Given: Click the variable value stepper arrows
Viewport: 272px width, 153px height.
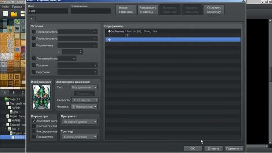Looking at the screenshot, I should pyautogui.click(x=80, y=52).
